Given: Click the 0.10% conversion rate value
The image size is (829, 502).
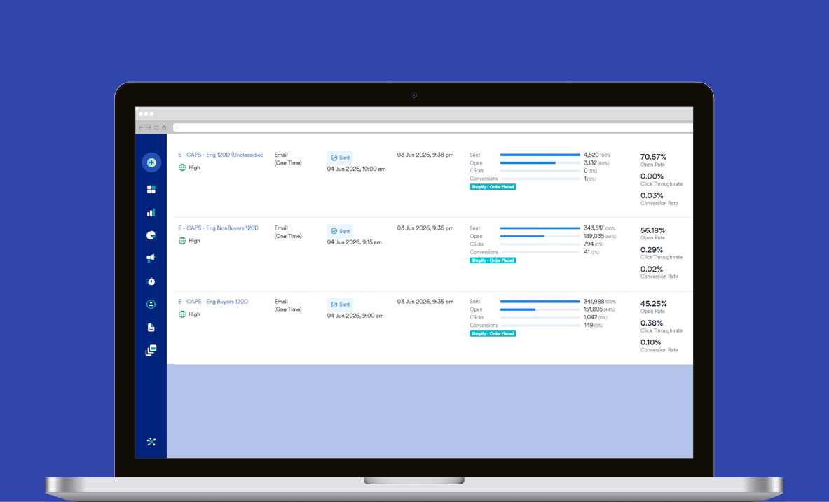Looking at the screenshot, I should (x=651, y=342).
